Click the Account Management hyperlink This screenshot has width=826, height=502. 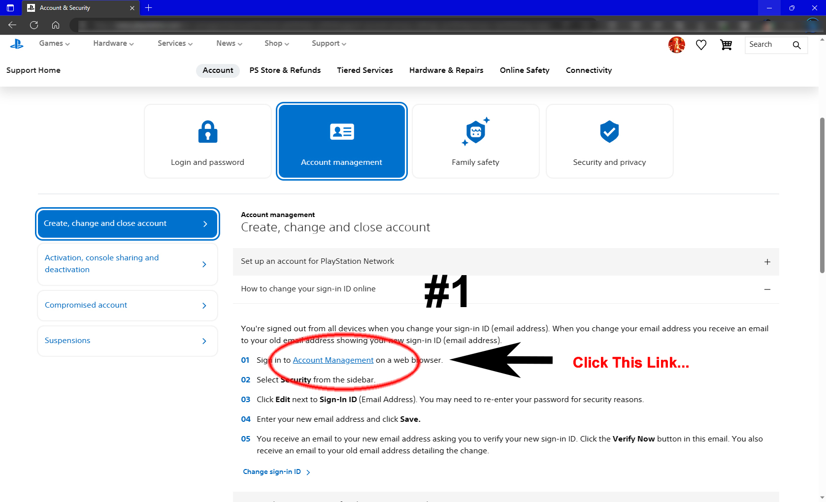333,360
